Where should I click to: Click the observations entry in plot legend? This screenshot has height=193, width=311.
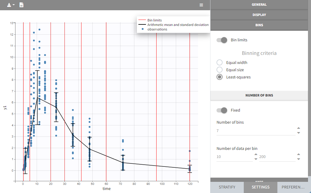click(157, 29)
